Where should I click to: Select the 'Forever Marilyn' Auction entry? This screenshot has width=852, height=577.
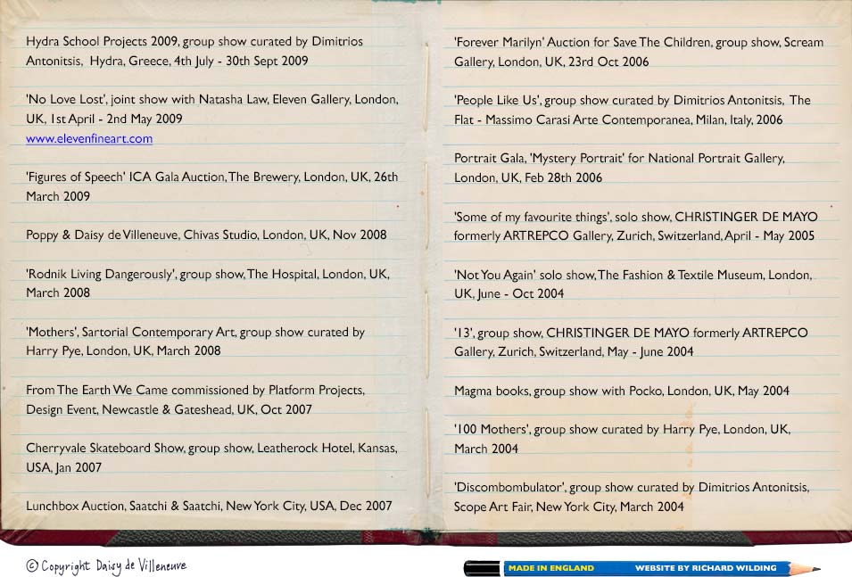(639, 52)
